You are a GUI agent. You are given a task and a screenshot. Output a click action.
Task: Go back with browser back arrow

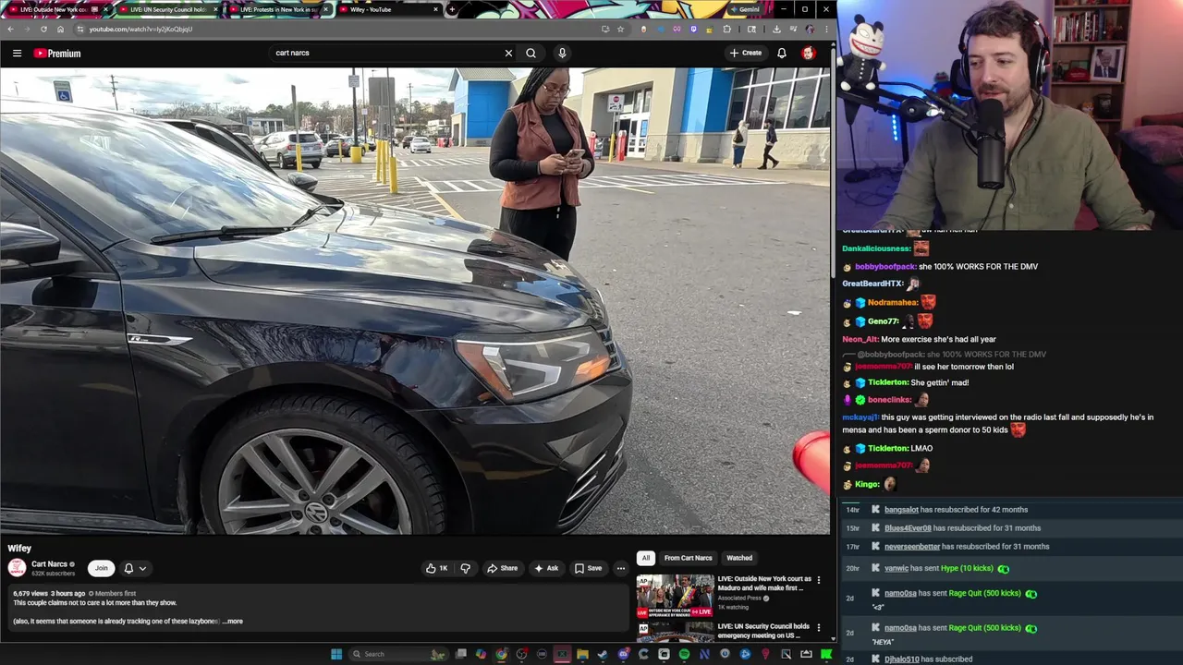(10, 29)
